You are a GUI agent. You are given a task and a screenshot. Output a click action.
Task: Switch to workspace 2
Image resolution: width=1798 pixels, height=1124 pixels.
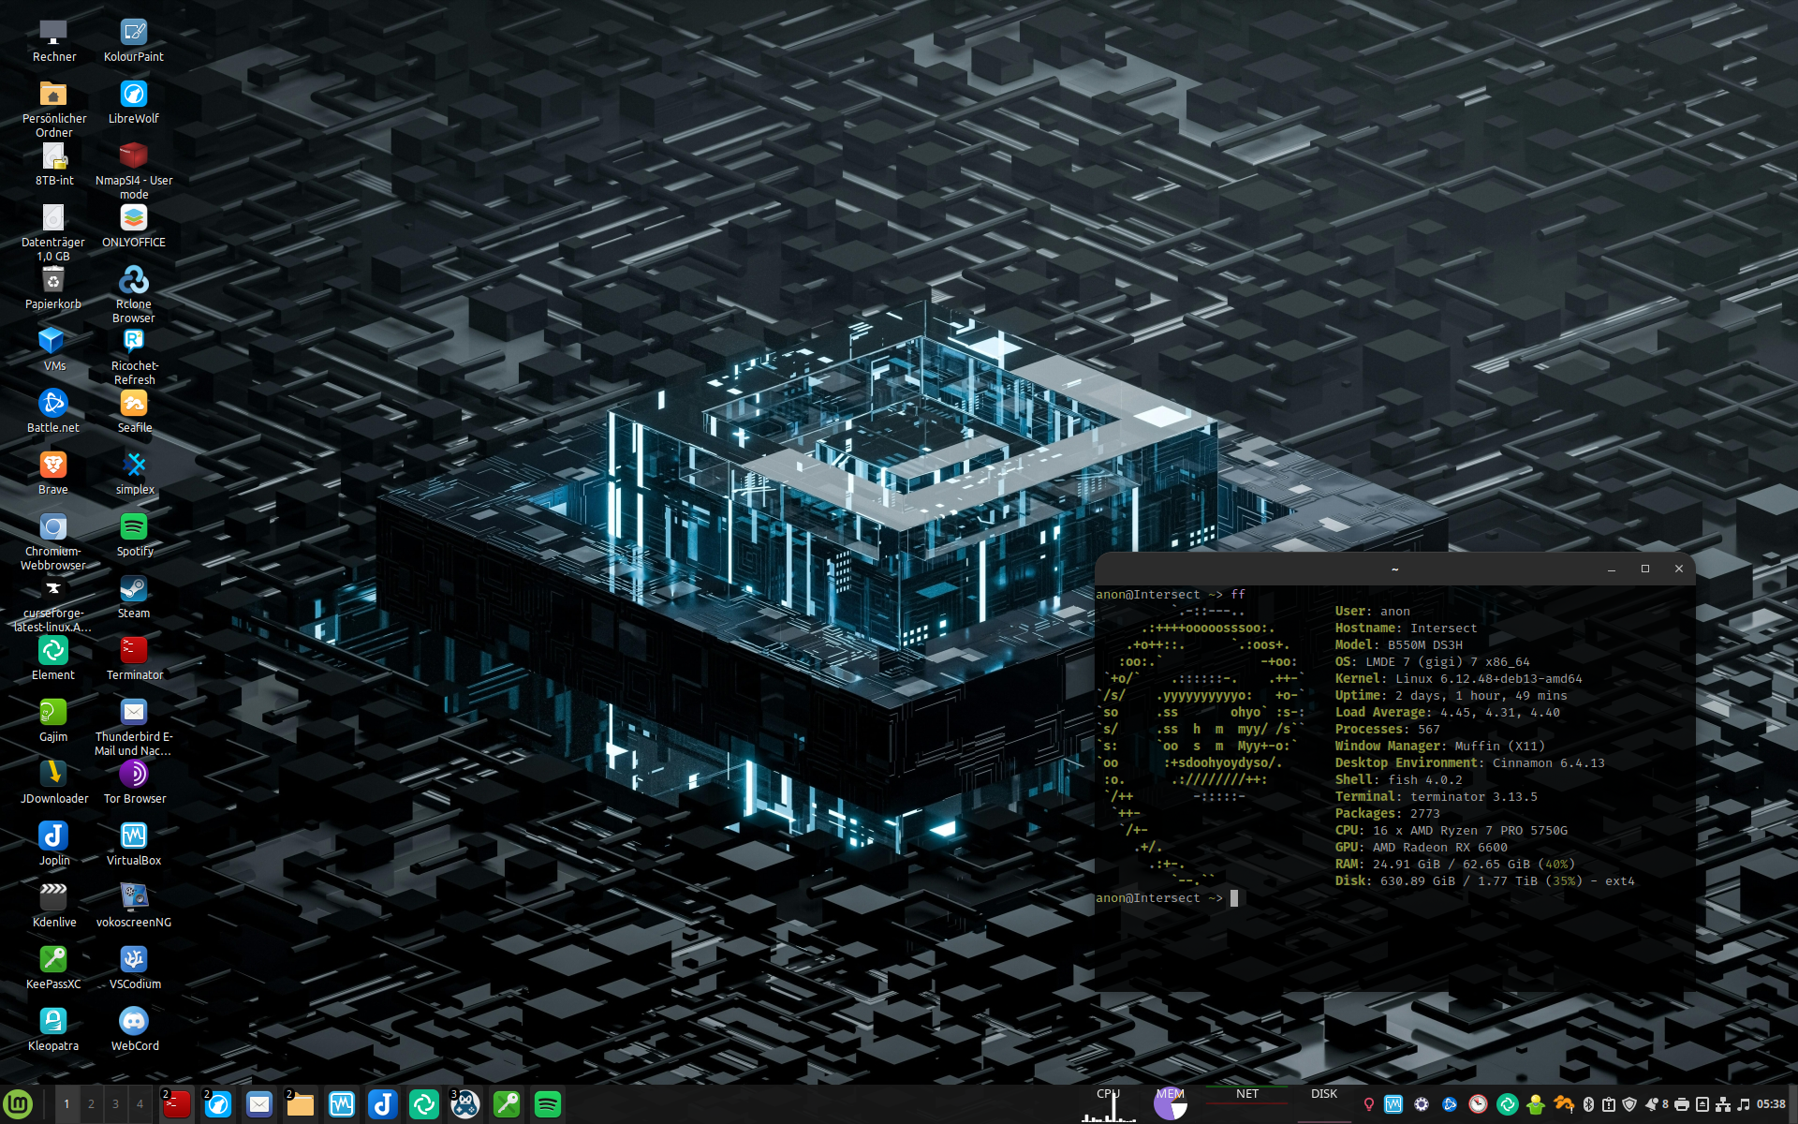tap(91, 1104)
